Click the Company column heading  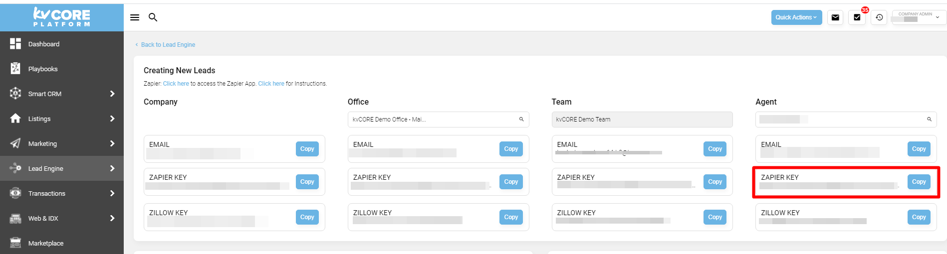tap(161, 102)
